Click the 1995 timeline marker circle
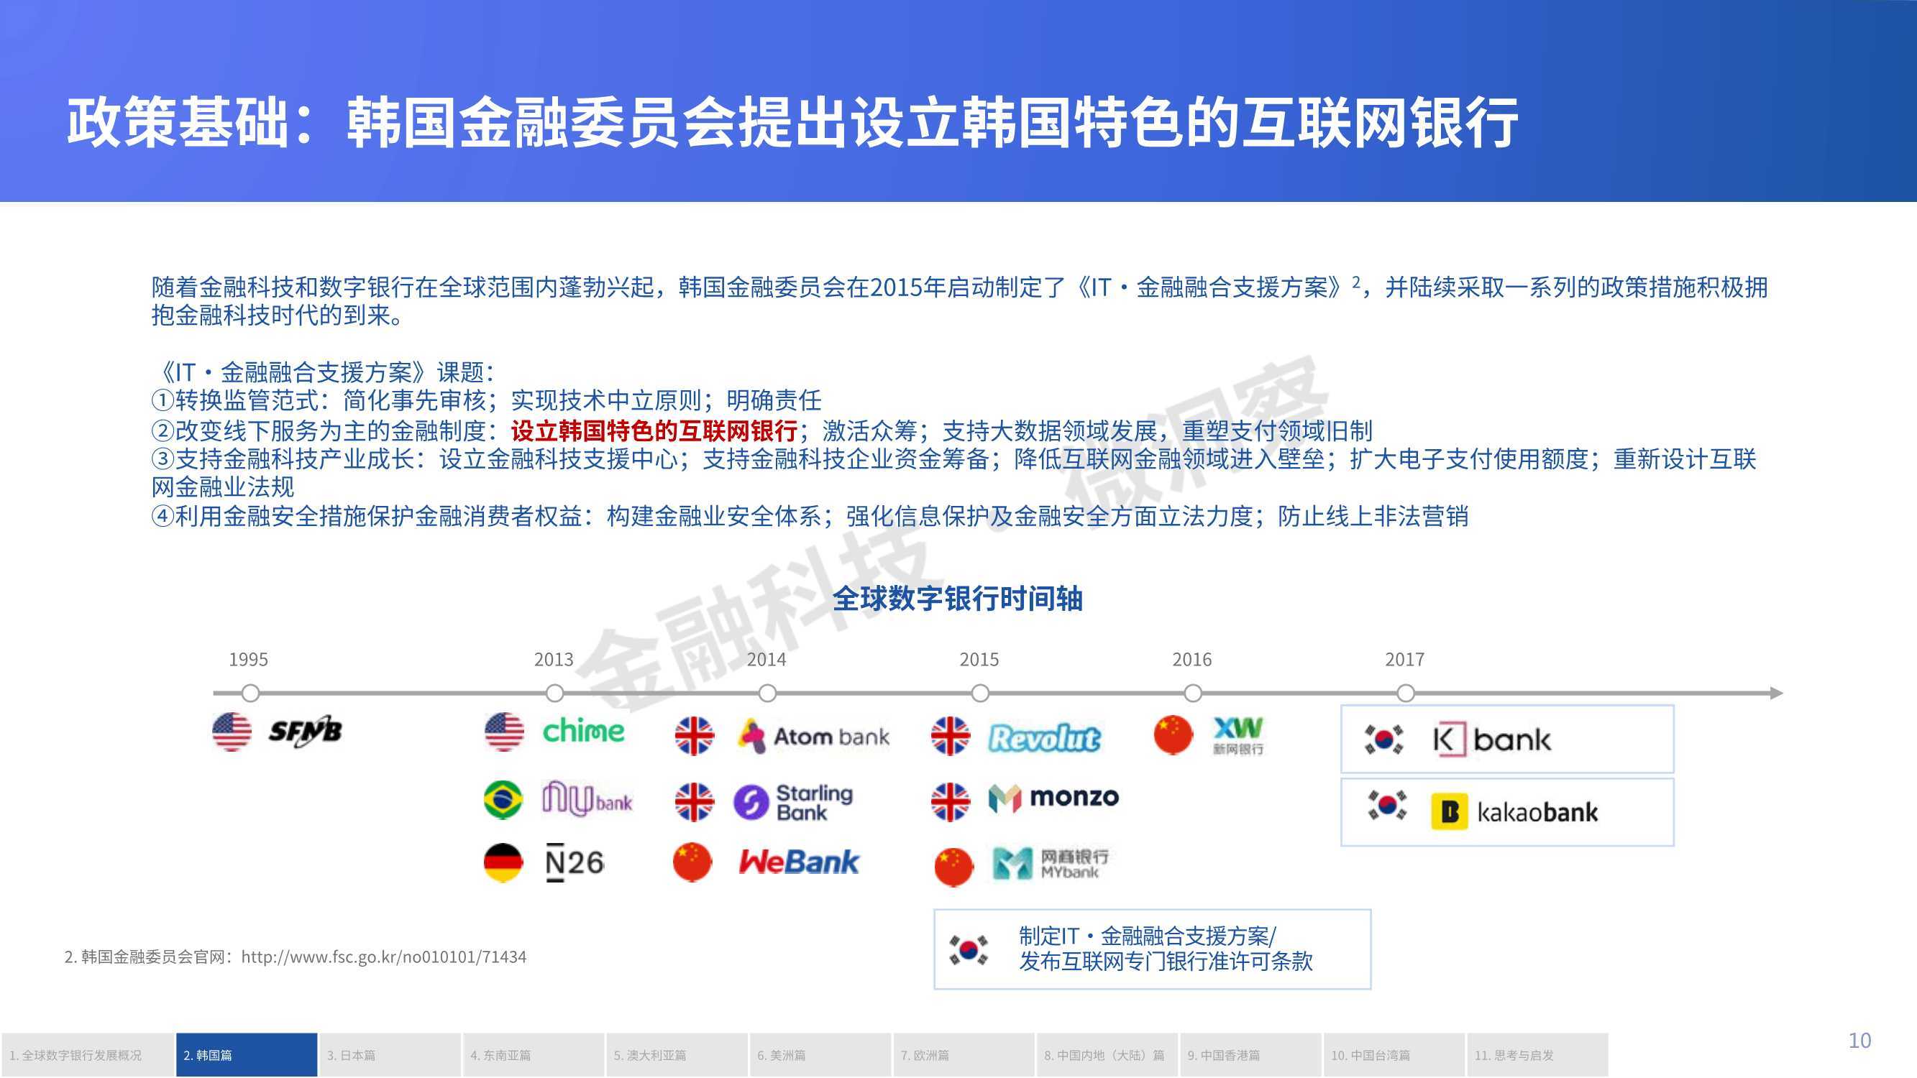 point(251,694)
